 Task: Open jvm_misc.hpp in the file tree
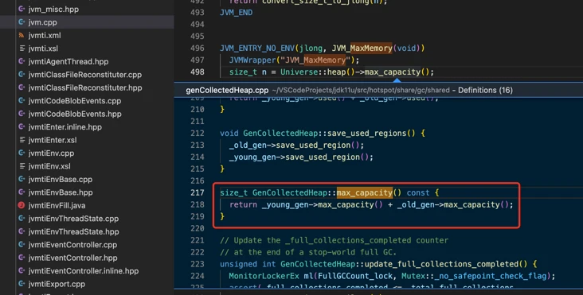(53, 10)
